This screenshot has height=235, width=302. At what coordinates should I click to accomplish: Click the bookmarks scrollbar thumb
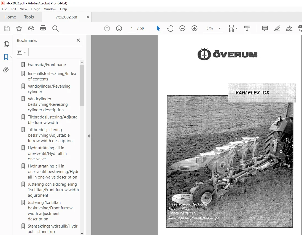82,85
